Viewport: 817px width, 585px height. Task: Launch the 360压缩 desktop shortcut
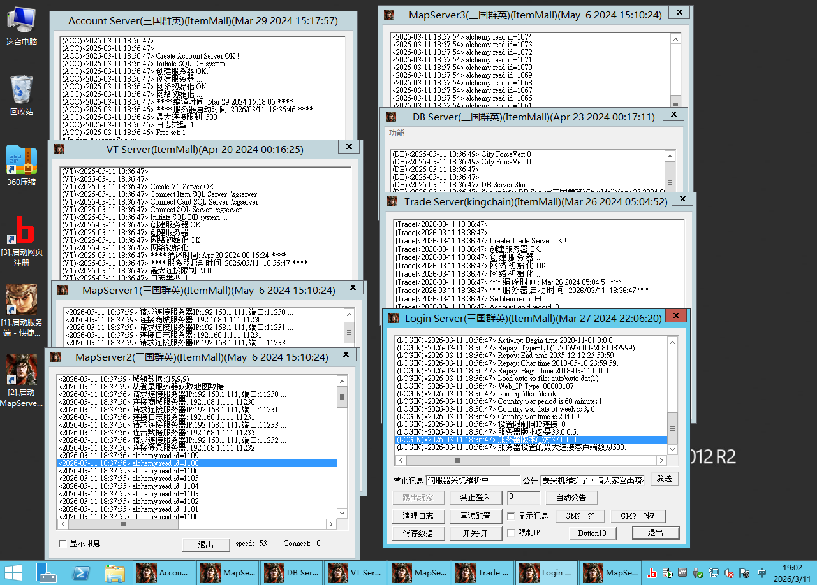point(22,164)
